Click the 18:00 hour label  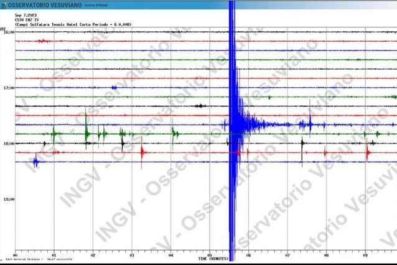[9, 143]
